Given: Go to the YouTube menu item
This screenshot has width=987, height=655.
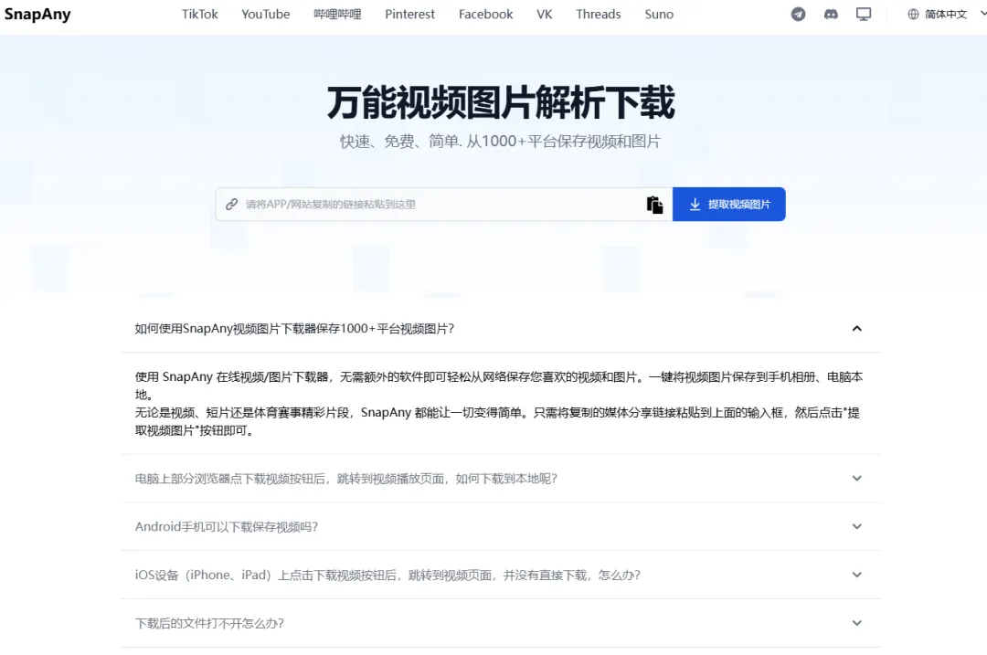Looking at the screenshot, I should click(266, 14).
